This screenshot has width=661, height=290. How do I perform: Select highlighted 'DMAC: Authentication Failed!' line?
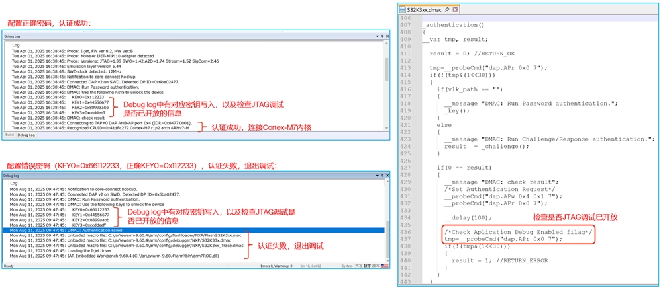coord(193,231)
